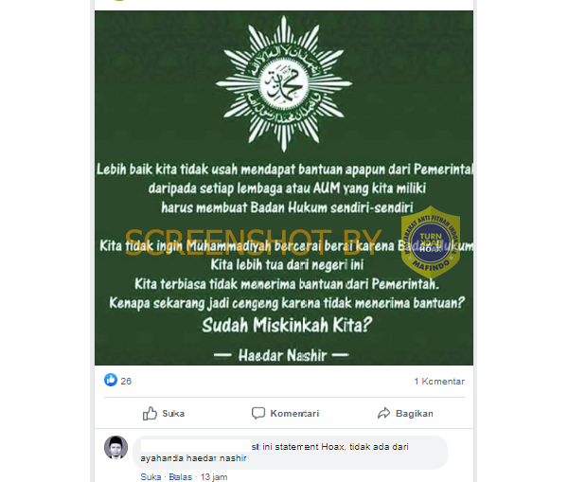568x482 pixels.
Task: Open the commenter's profile picture
Action: 115,448
